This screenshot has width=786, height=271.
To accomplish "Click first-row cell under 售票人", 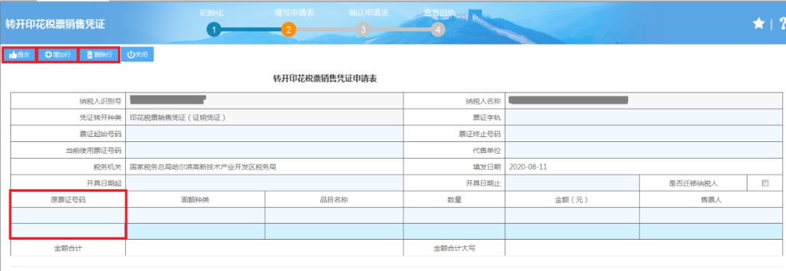I will click(x=711, y=215).
